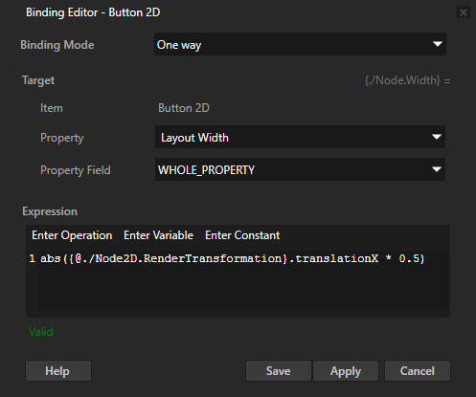Cancel the binding edit
The width and height of the screenshot is (476, 397).
coord(418,371)
